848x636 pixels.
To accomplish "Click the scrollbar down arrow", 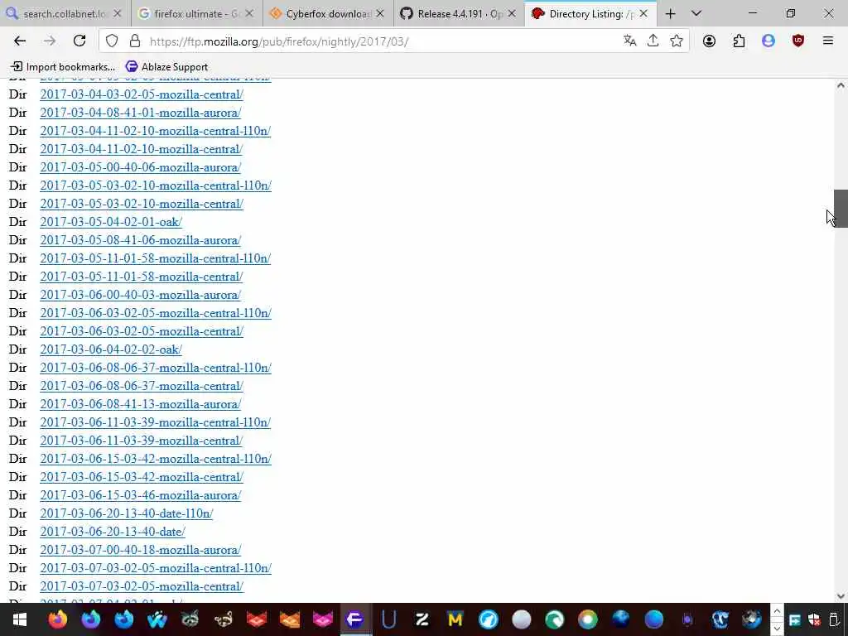I will tap(841, 596).
